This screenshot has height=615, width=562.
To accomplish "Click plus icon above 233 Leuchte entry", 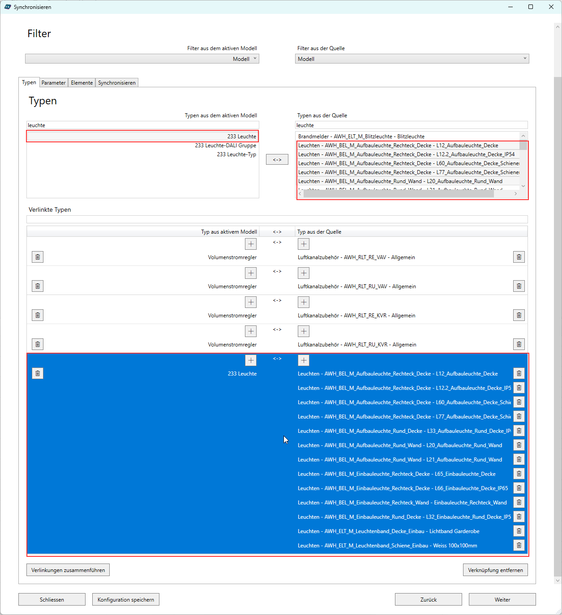I will click(251, 360).
